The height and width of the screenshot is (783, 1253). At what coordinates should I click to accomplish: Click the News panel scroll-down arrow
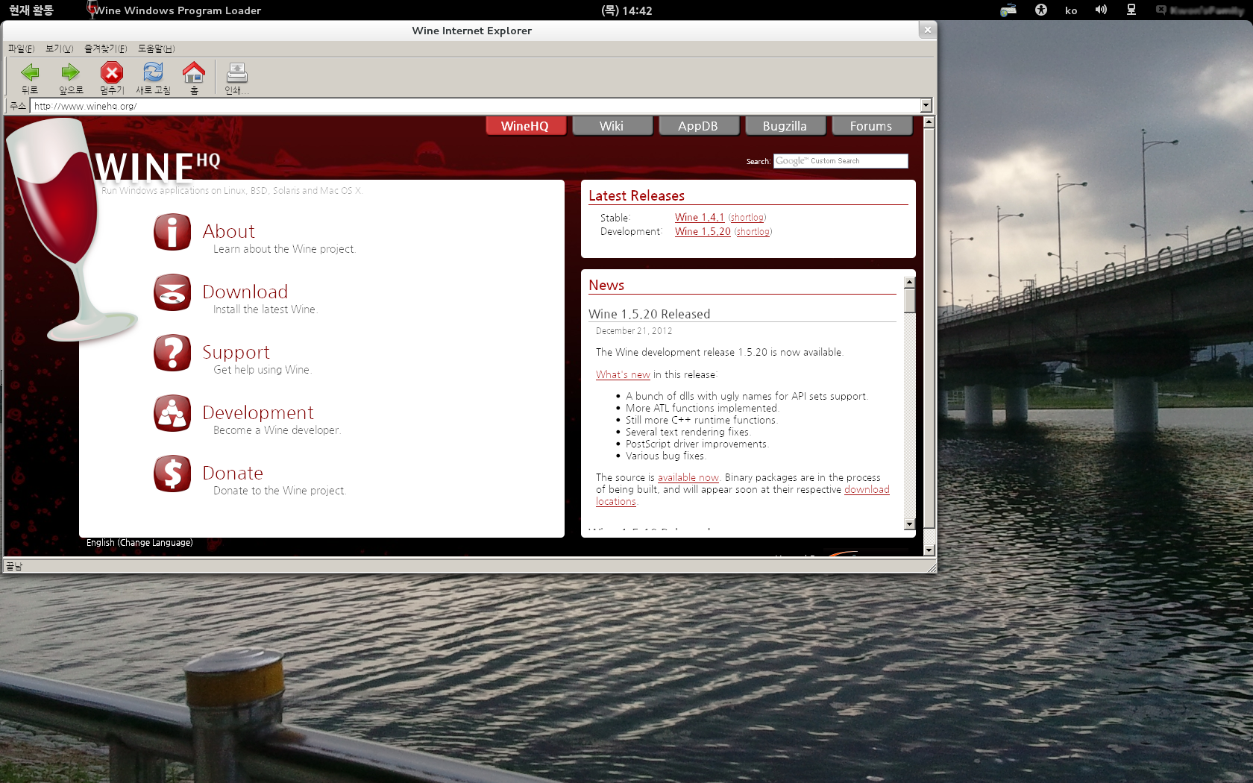coord(909,524)
